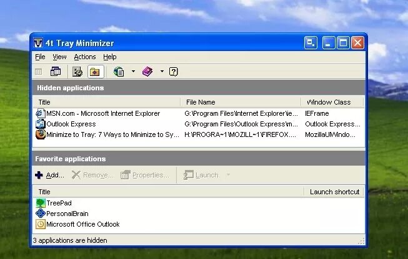Viewport: 408px width, 259px height.
Task: Click the Add favorite application button
Action: click(x=49, y=175)
